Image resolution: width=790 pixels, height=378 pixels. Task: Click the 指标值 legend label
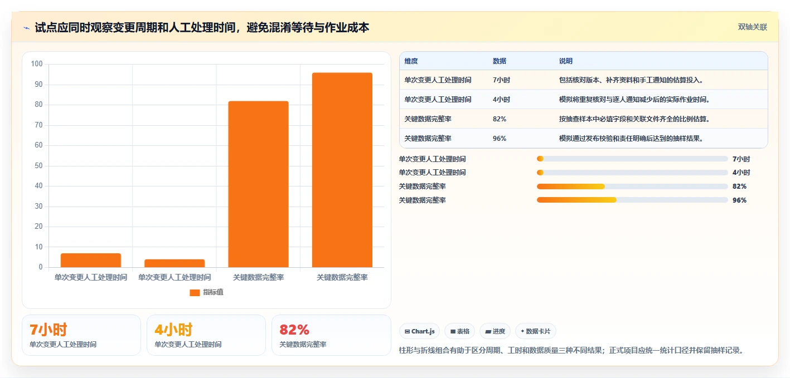(213, 292)
